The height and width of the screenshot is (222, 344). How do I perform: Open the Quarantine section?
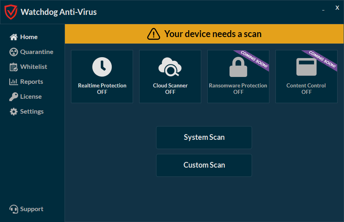(x=37, y=52)
